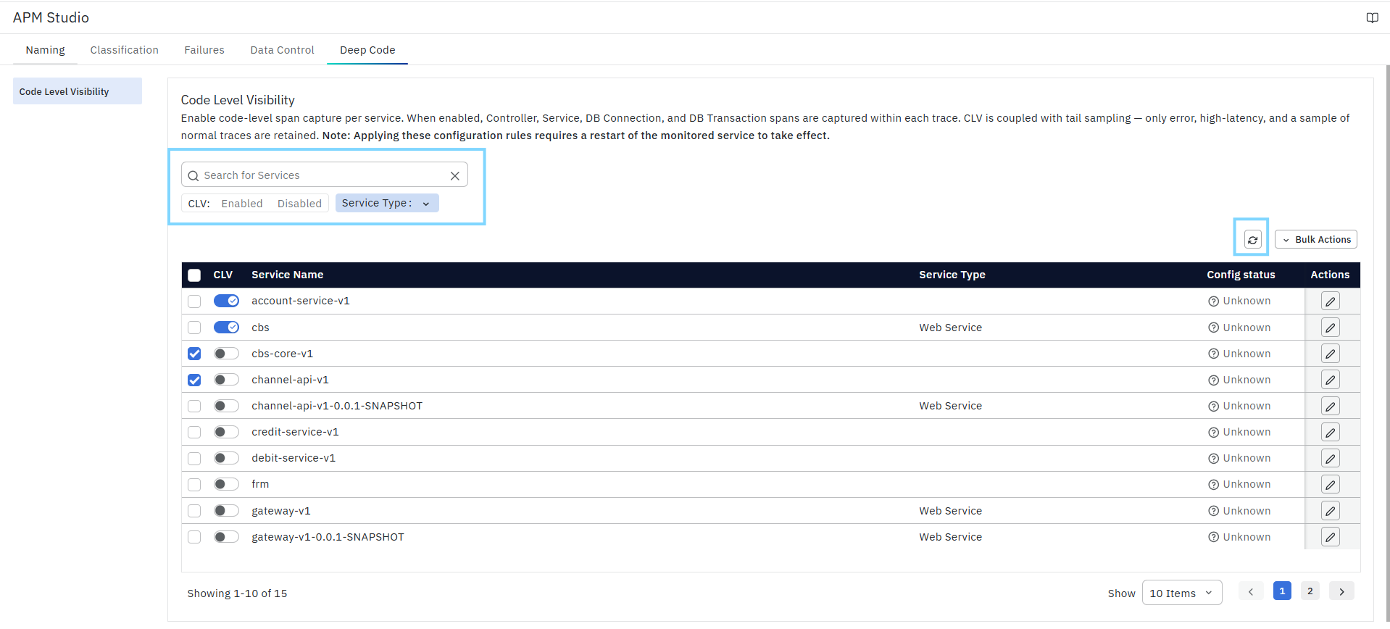Open the documentation book icon

click(1372, 17)
